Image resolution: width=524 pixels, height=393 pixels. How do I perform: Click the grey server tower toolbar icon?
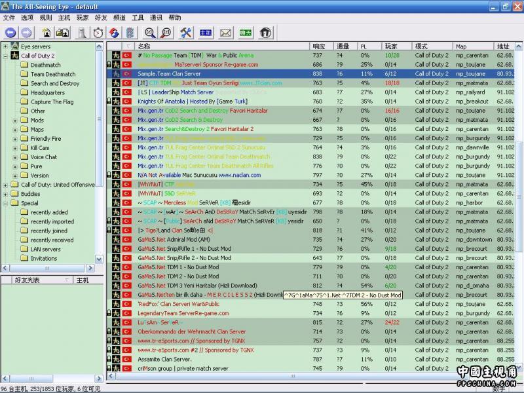[x=82, y=33]
